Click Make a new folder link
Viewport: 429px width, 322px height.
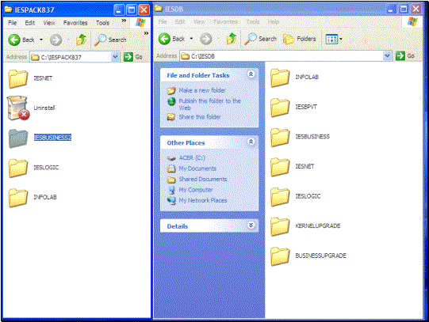tap(202, 90)
